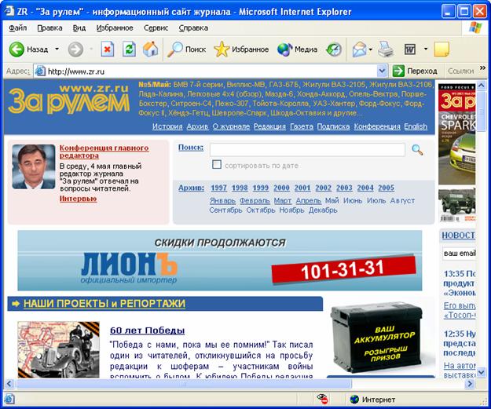Viewport: 491px width, 409px height.
Task: Open the Back button history dropdown arrow
Action: [x=57, y=49]
